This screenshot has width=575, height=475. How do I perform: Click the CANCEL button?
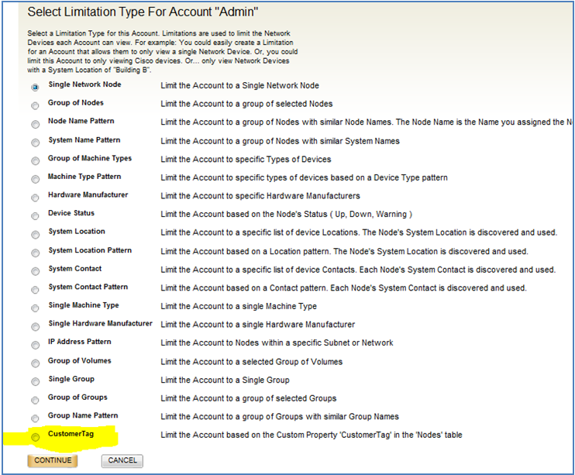122,461
